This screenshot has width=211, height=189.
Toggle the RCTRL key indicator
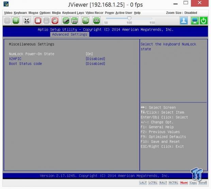(x=173, y=183)
